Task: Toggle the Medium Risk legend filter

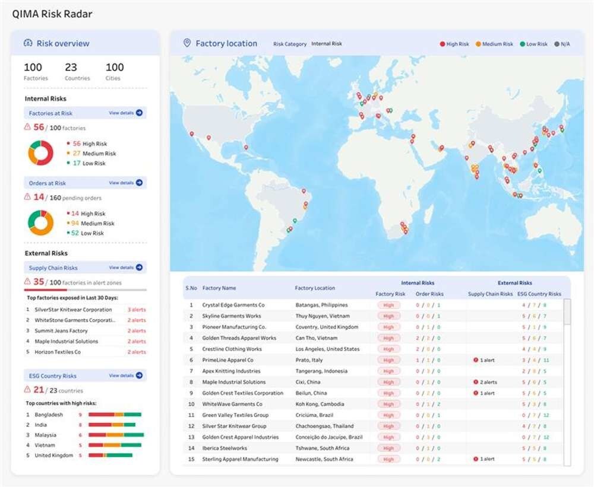Action: pos(494,44)
